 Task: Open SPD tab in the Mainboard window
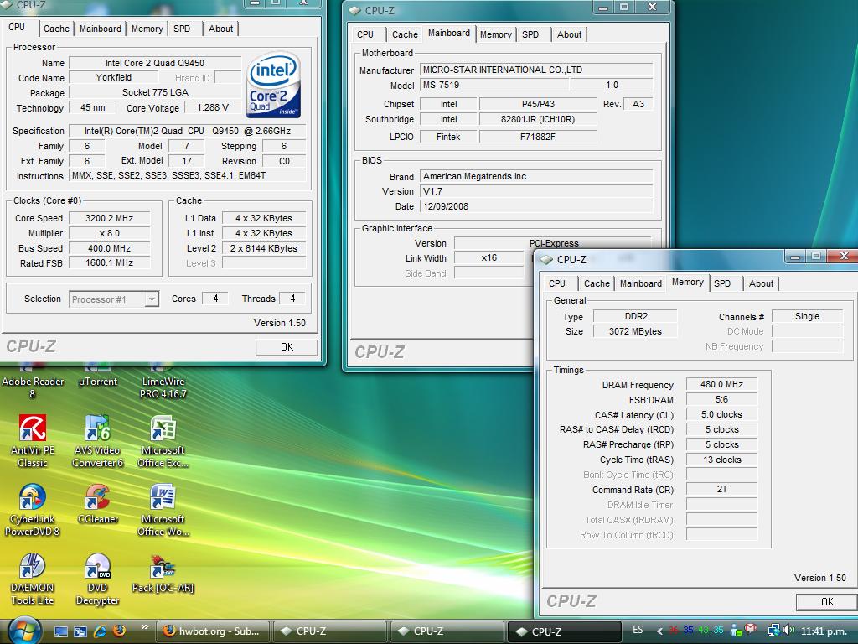[530, 34]
